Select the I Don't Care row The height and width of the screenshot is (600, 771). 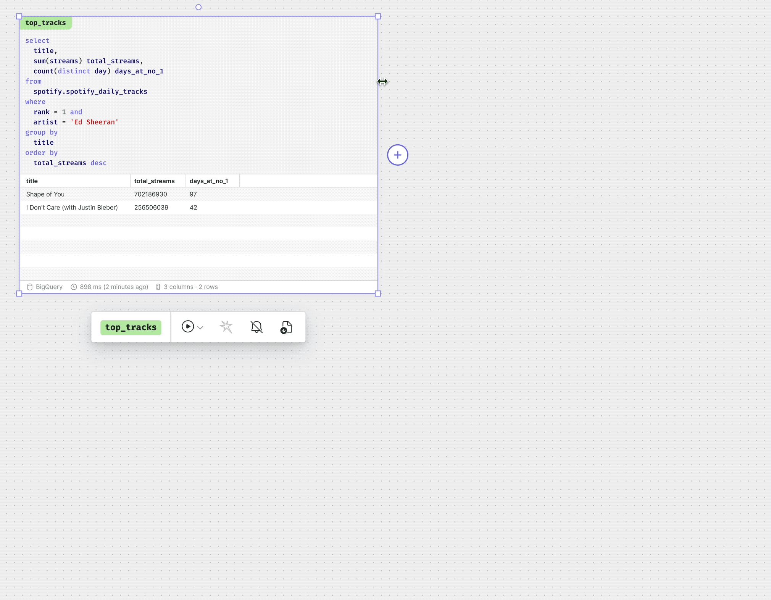(72, 208)
